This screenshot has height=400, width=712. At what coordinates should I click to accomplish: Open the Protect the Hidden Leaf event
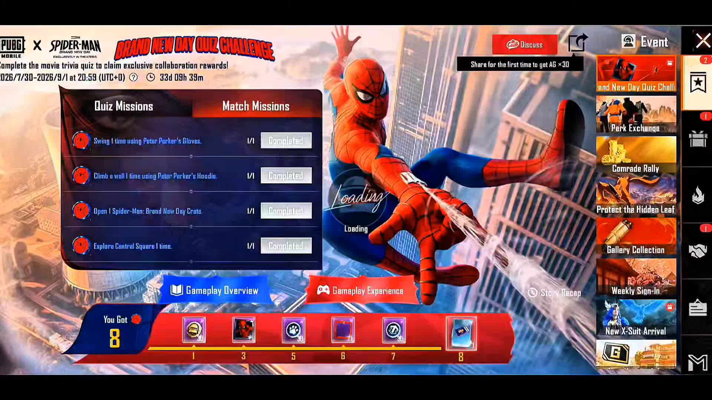click(636, 196)
